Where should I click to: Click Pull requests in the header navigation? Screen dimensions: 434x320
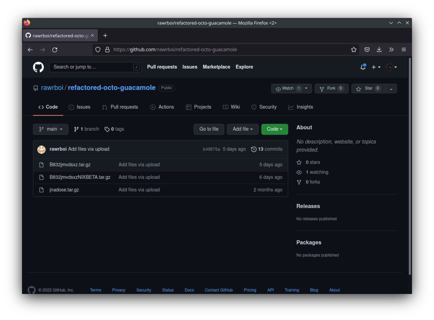(162, 67)
